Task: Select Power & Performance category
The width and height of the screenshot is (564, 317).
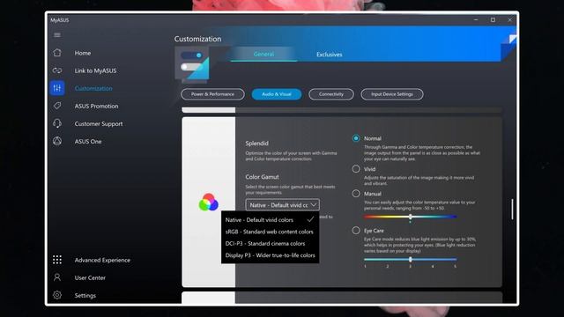Action: [x=212, y=94]
